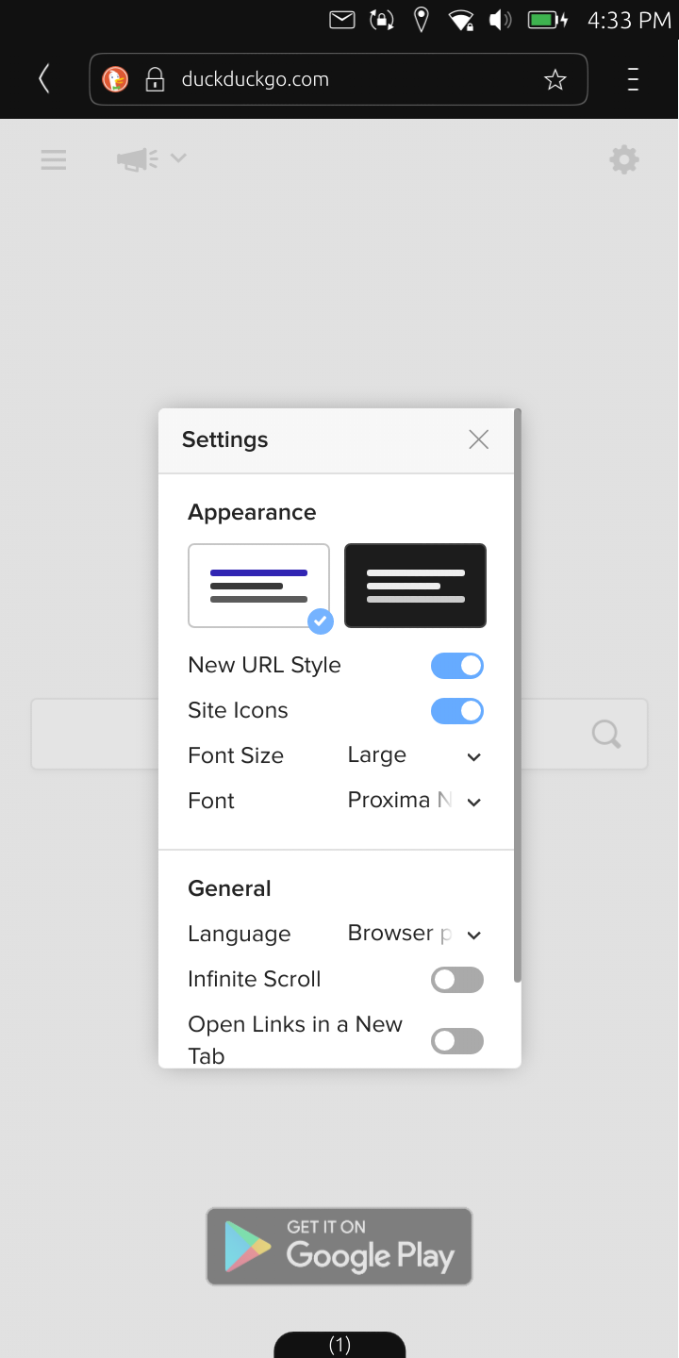Image resolution: width=679 pixels, height=1358 pixels.
Task: Click the General section heading
Action: coord(229,888)
